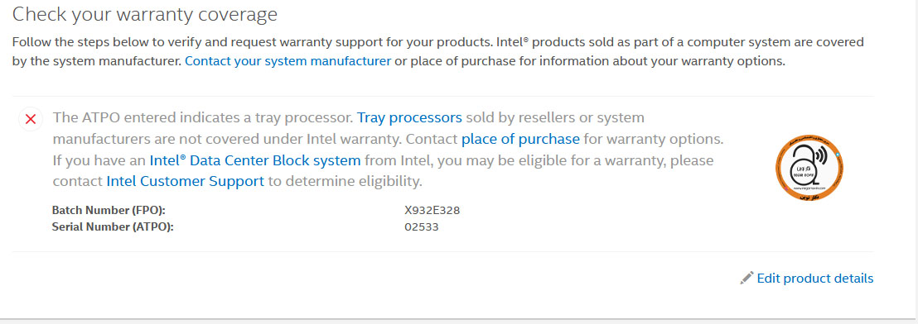Click the orange circular logo watermark

click(x=809, y=168)
